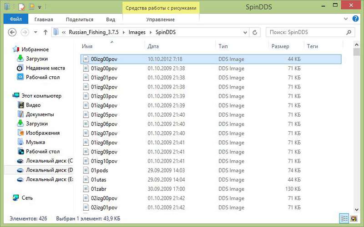
Task: Switch to the Вид tab
Action: pos(111,20)
